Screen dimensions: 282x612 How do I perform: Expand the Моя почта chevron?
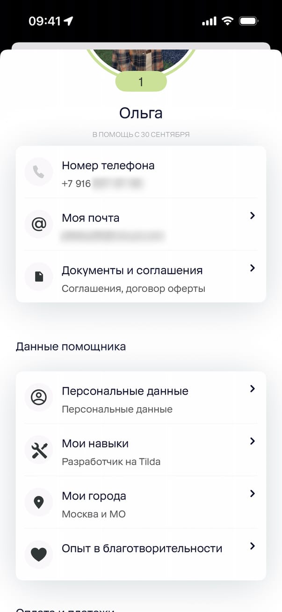252,216
